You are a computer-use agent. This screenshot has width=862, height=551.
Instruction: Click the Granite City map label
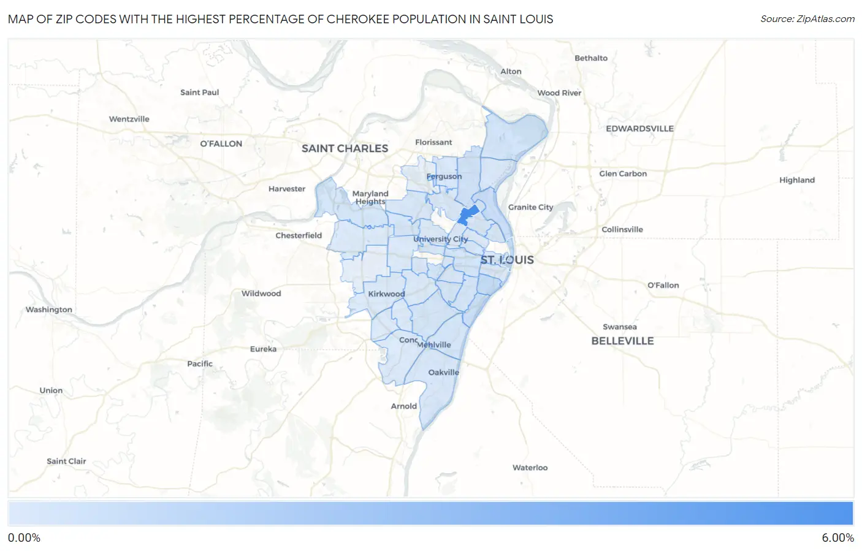pyautogui.click(x=530, y=207)
